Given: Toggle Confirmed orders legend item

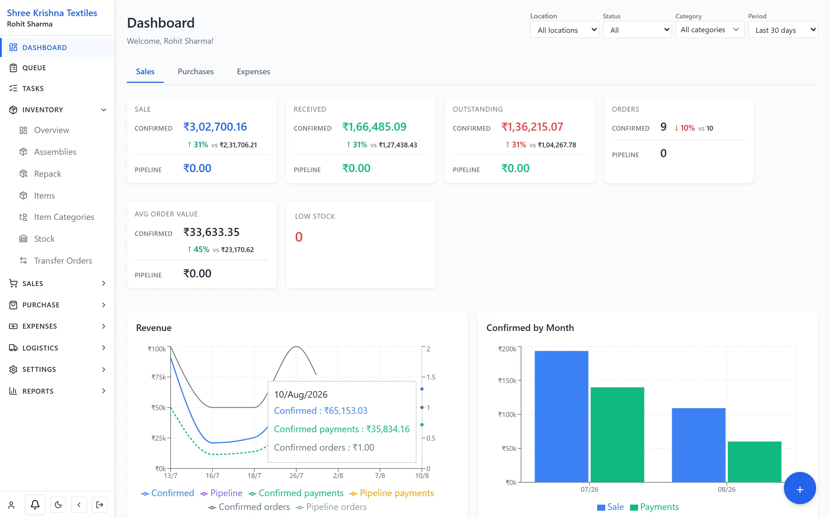Looking at the screenshot, I should coord(249,507).
